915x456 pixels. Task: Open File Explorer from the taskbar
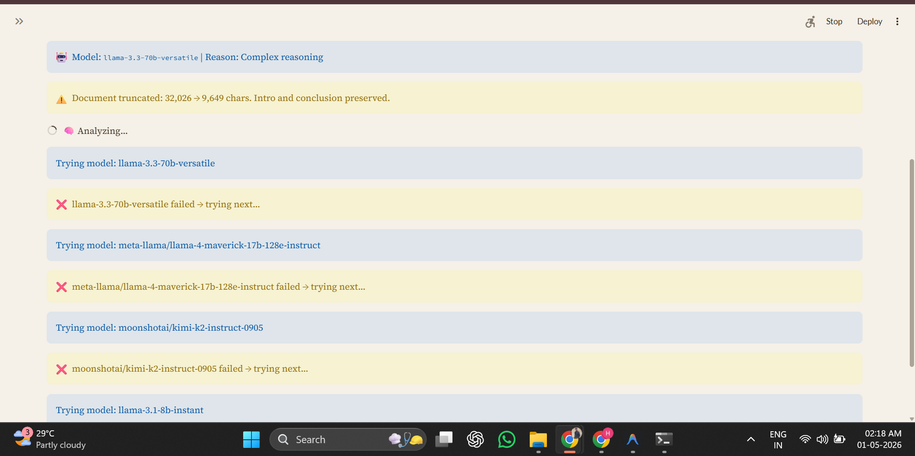point(538,439)
